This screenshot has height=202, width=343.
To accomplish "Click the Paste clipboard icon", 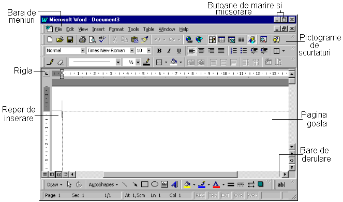I will point(135,40).
